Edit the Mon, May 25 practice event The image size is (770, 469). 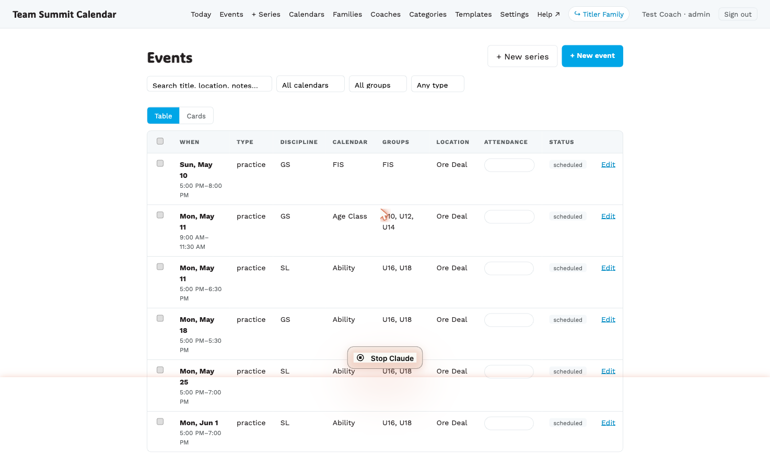(608, 371)
